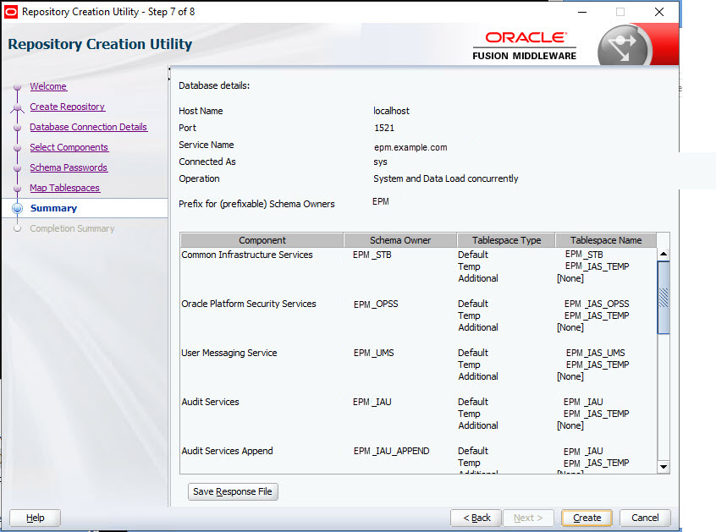
Task: Click the Tablespace Type column header
Action: 506,240
